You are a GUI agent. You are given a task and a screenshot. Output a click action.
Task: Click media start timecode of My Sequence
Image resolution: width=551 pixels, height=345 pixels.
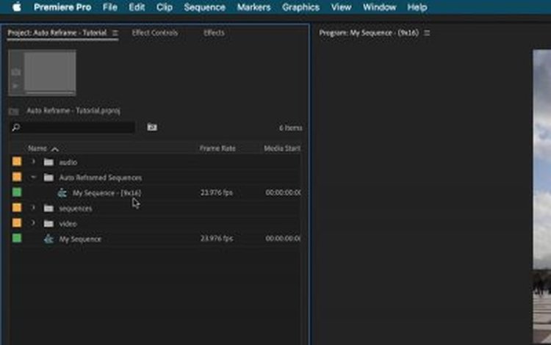click(283, 239)
